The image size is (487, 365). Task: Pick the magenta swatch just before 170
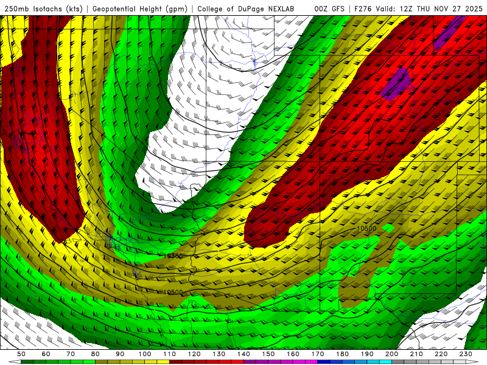click(x=312, y=362)
